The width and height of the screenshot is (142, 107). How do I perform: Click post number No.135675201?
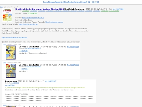click(118, 9)
